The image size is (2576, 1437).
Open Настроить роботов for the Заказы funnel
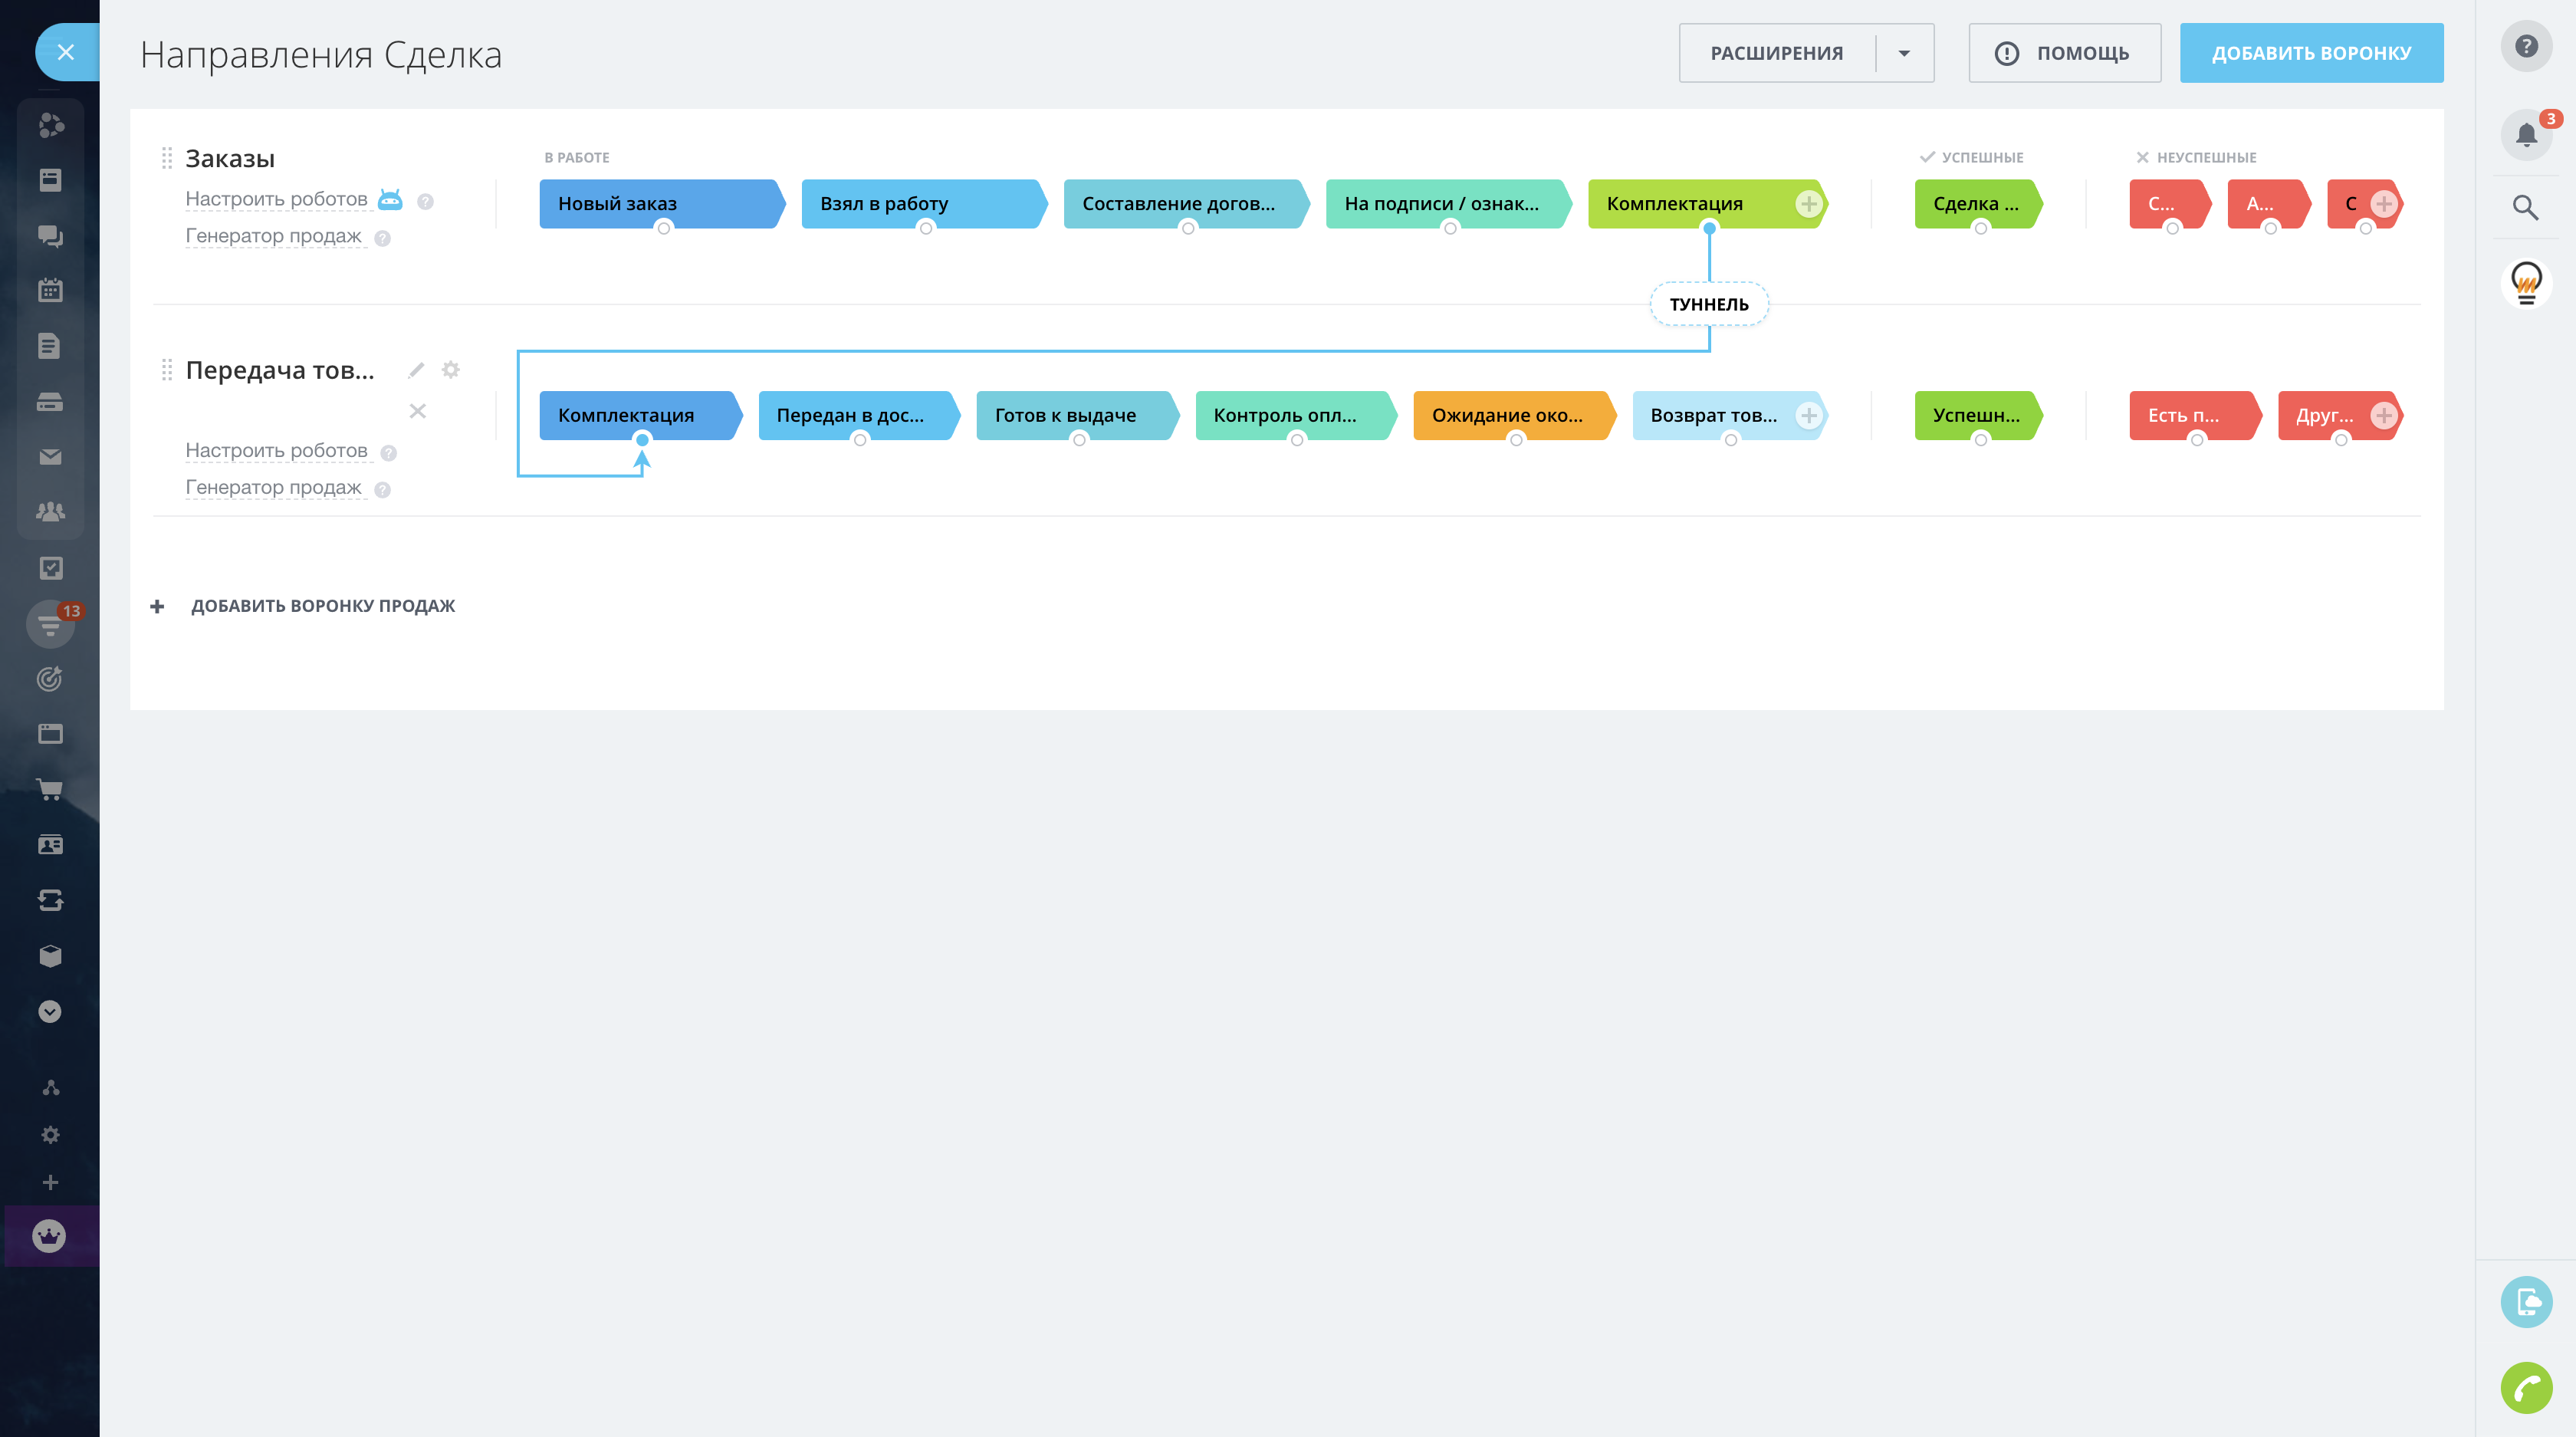click(x=276, y=199)
